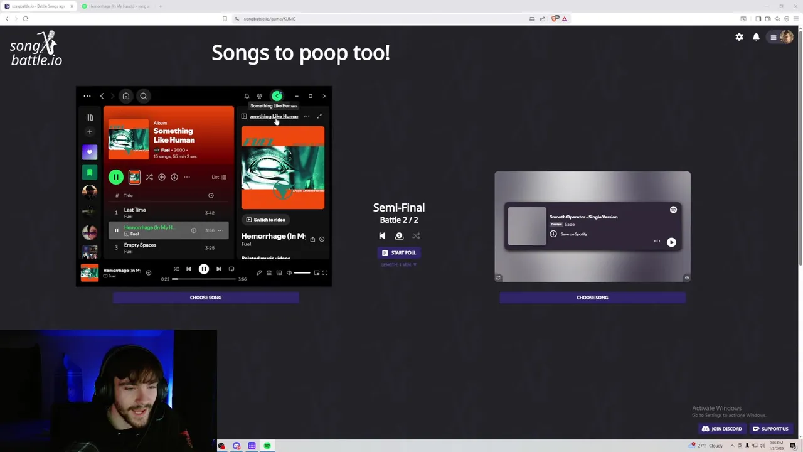Click the dollar donate icon under Battle 2/2

click(x=399, y=236)
